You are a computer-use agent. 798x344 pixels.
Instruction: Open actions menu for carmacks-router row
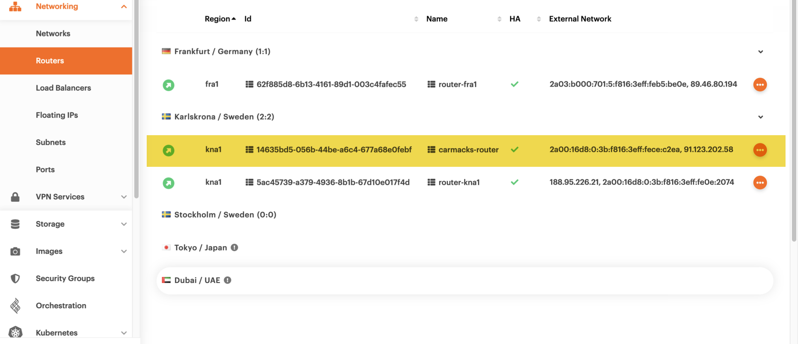point(760,150)
